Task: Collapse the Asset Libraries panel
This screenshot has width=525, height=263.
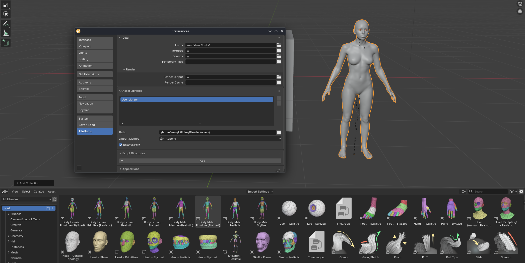Action: (132, 91)
